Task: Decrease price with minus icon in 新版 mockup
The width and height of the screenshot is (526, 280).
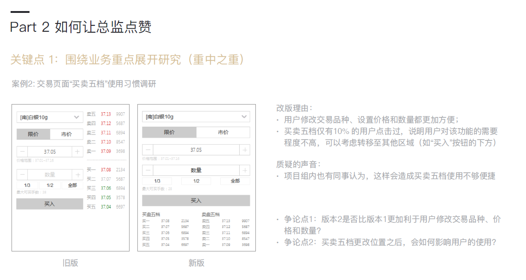Action: (148, 150)
